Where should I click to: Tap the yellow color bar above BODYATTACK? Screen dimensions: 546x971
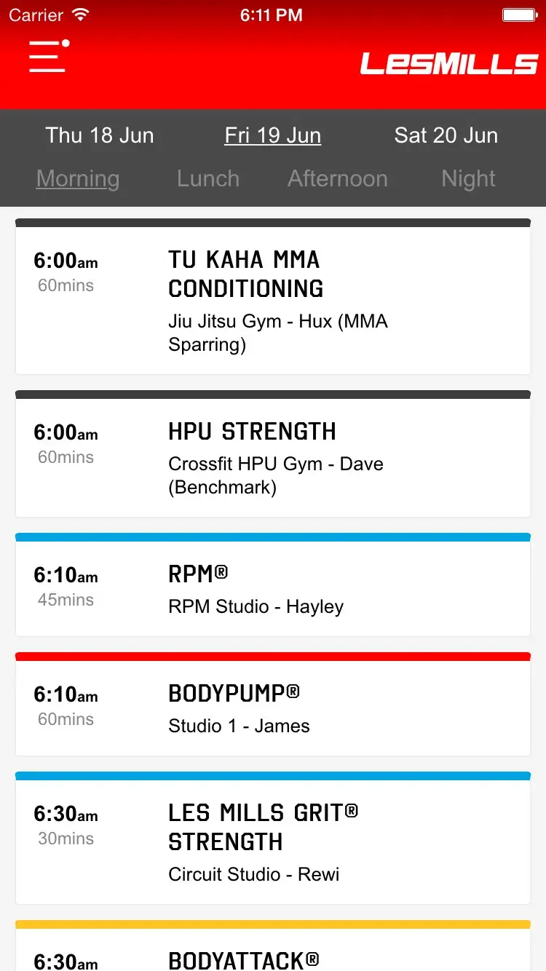pyautogui.click(x=273, y=924)
